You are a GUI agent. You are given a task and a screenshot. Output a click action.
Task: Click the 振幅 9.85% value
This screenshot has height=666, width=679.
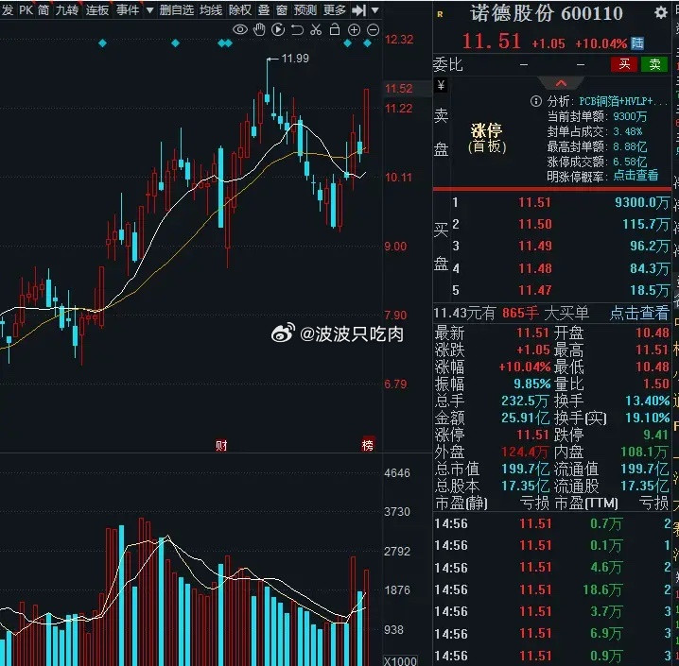click(531, 384)
